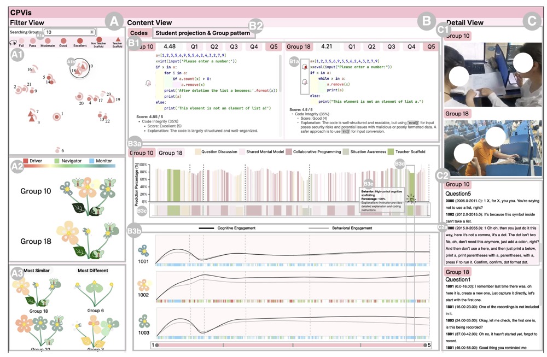Click Group 18 button in the code header

click(299, 46)
